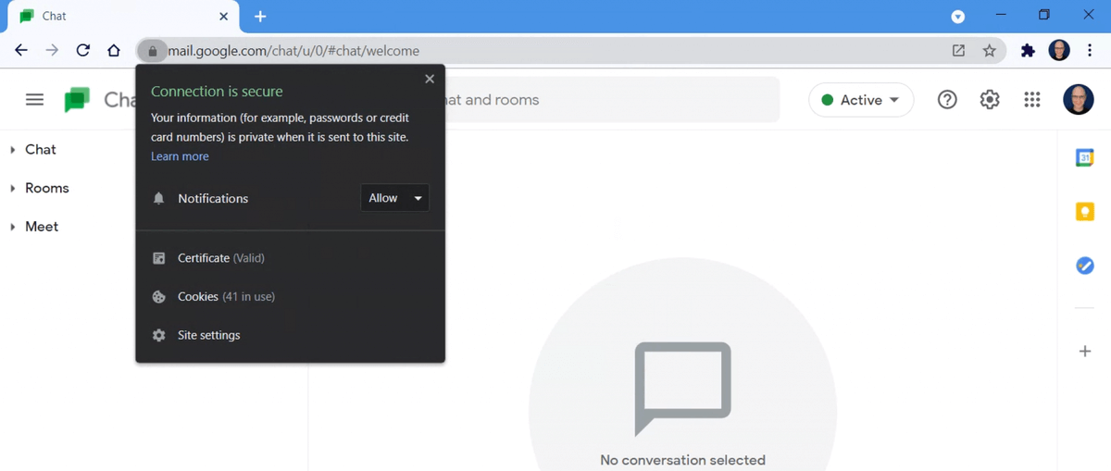The image size is (1111, 471).
Task: Go to the home page icon
Action: click(x=114, y=51)
